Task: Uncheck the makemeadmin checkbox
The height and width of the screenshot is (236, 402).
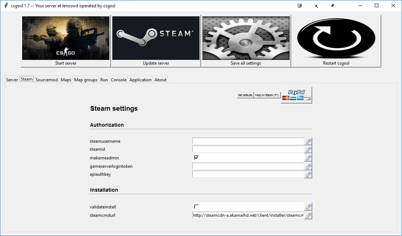Action: (x=196, y=158)
